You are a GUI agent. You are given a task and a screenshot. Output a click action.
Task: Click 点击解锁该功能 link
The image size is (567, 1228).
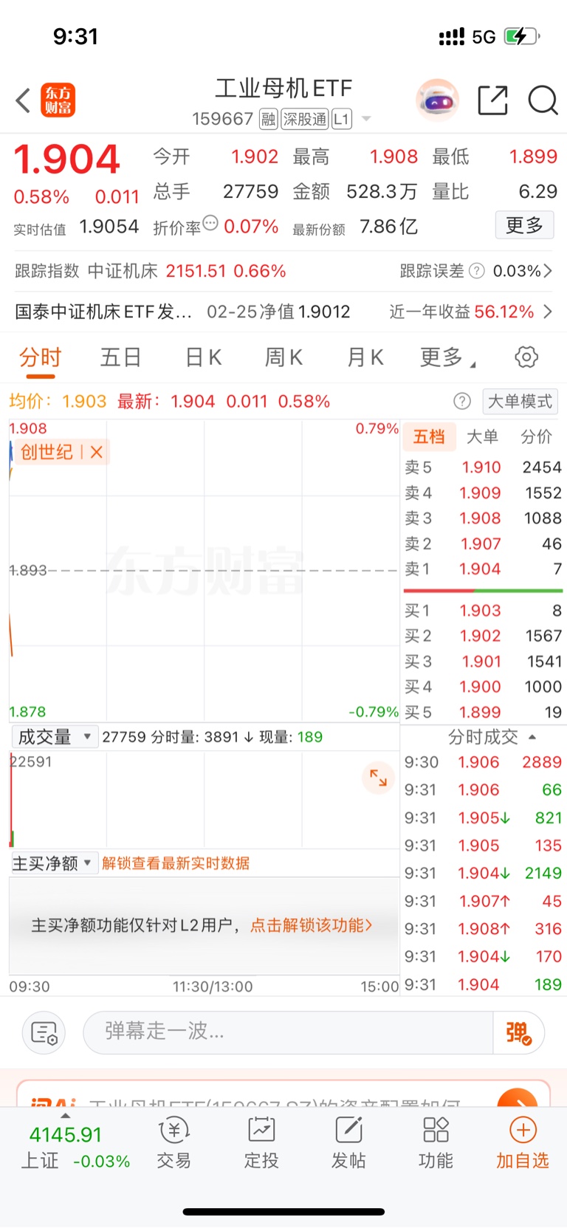pyautogui.click(x=312, y=925)
